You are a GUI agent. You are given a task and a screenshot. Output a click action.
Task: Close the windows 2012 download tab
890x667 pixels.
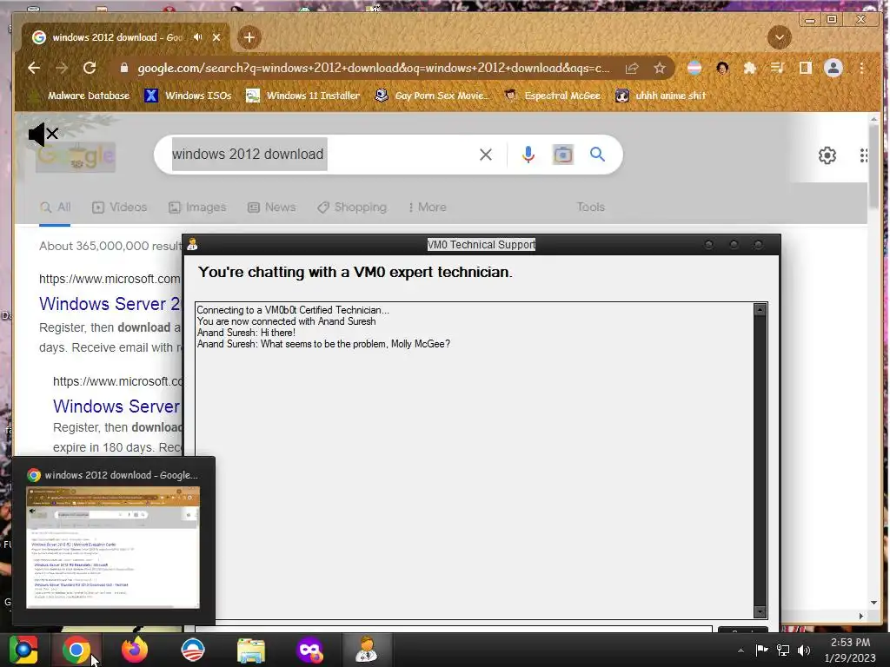216,37
